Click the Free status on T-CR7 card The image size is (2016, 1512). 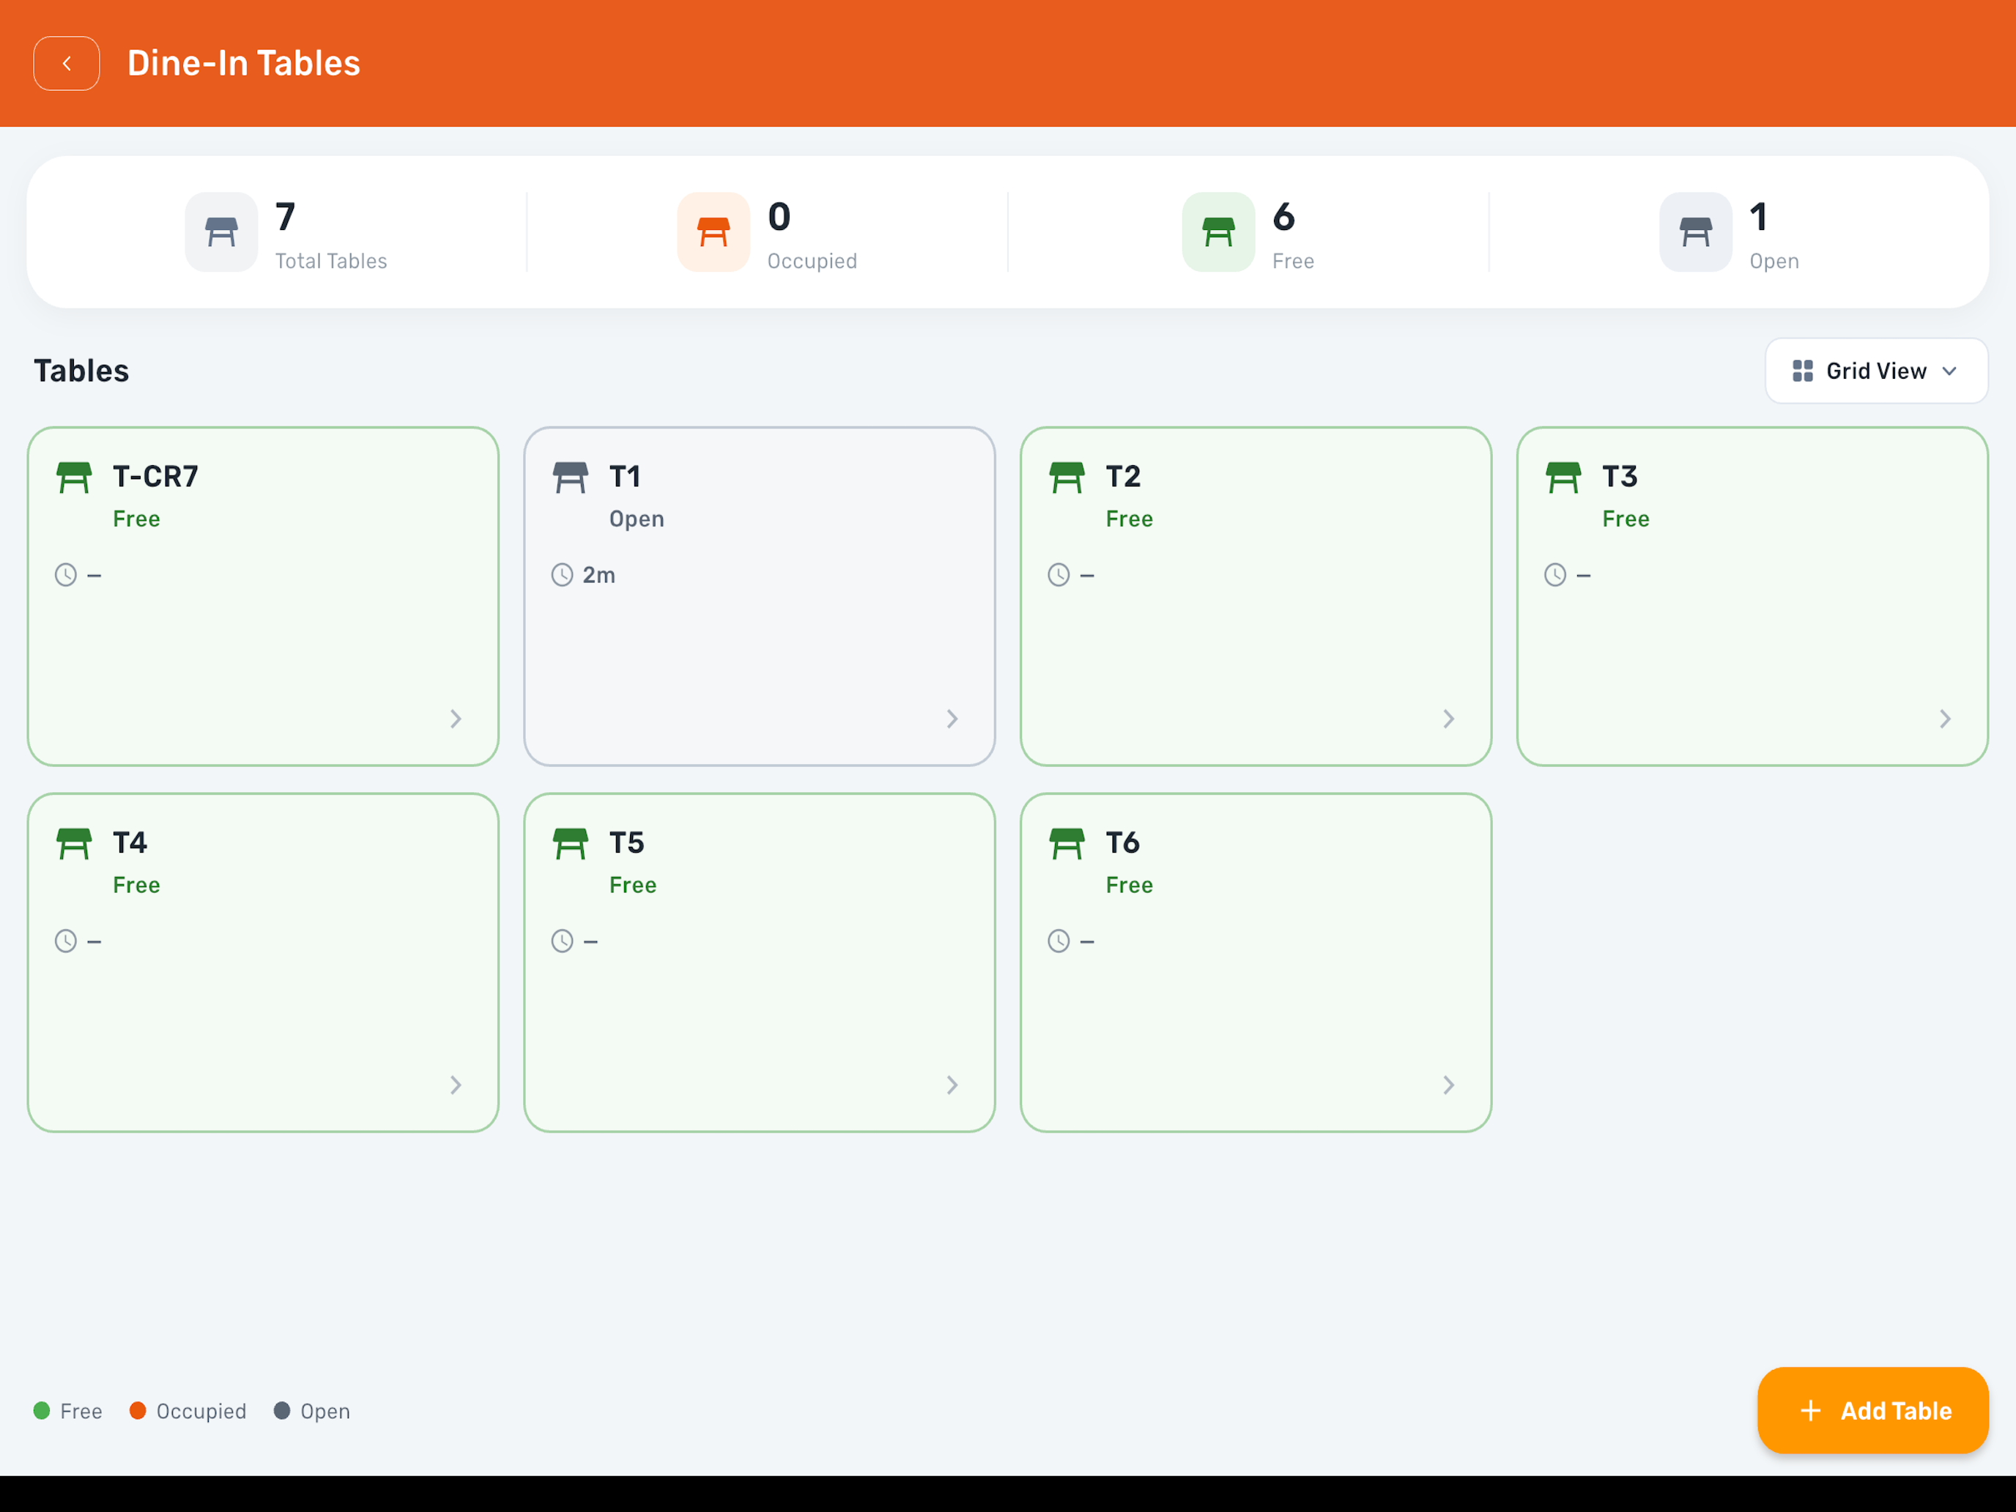pos(137,519)
